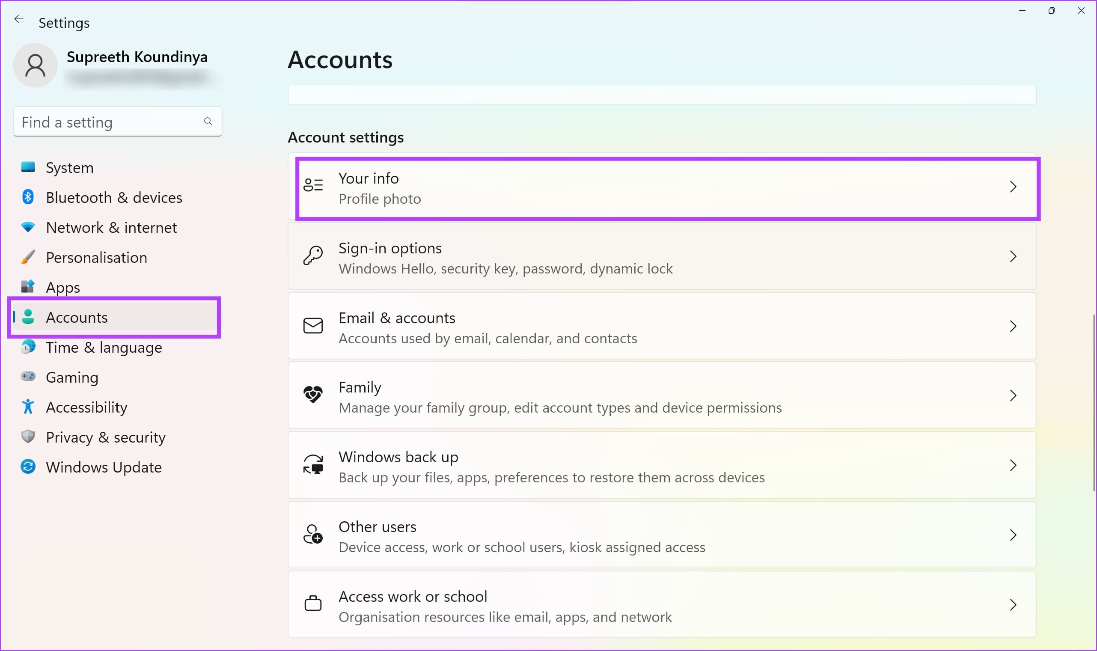Click the Access work briefcase icon
The width and height of the screenshot is (1097, 651).
[313, 603]
